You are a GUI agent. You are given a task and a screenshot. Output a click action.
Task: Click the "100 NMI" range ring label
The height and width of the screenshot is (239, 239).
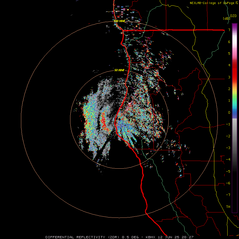click(119, 21)
